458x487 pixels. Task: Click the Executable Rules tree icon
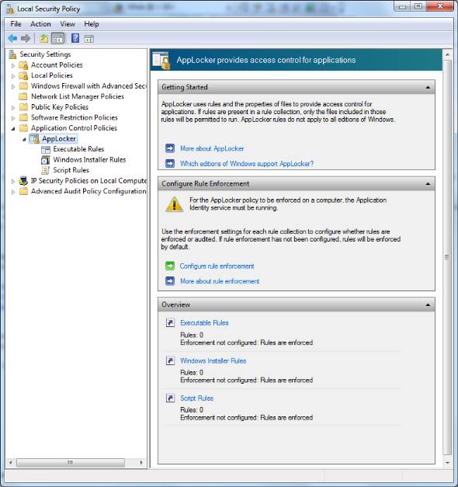click(46, 149)
